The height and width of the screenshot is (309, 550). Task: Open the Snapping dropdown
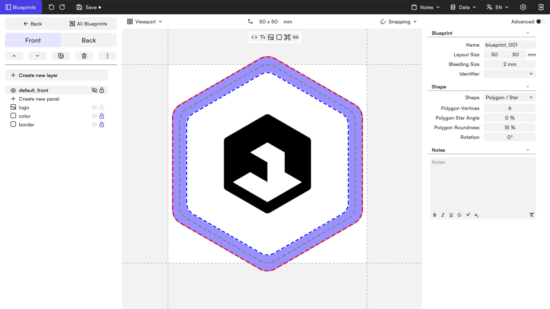tap(398, 22)
